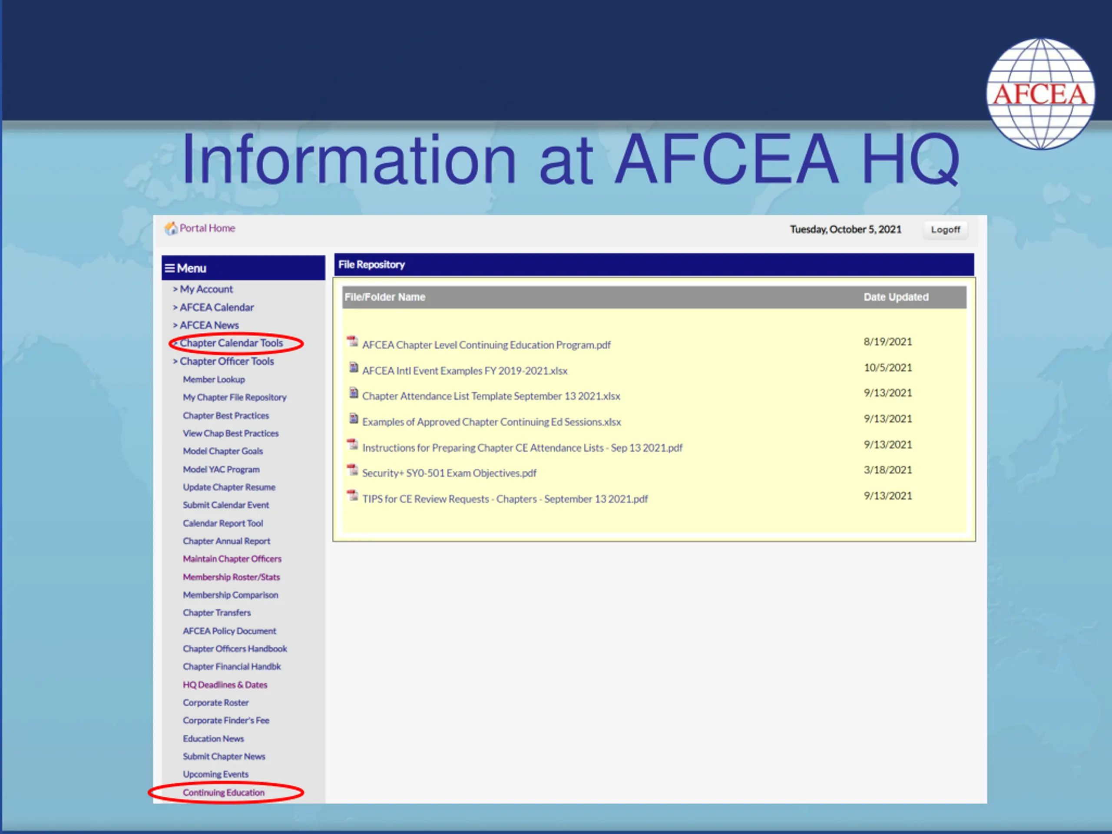1112x834 pixels.
Task: Open Chapter Financial Handbk
Action: coord(232,666)
